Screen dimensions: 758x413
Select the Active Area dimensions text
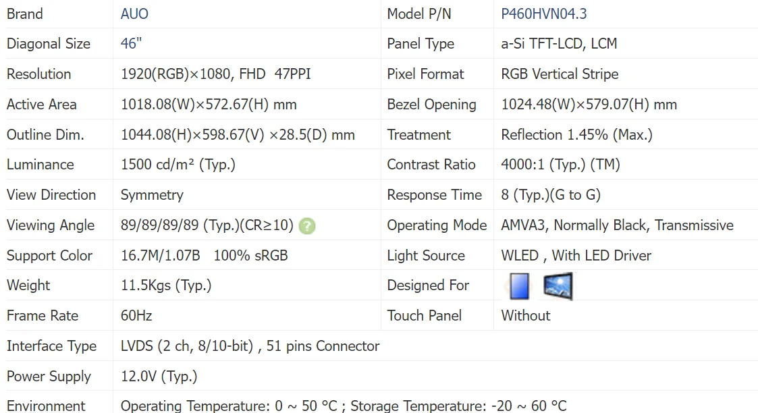209,105
